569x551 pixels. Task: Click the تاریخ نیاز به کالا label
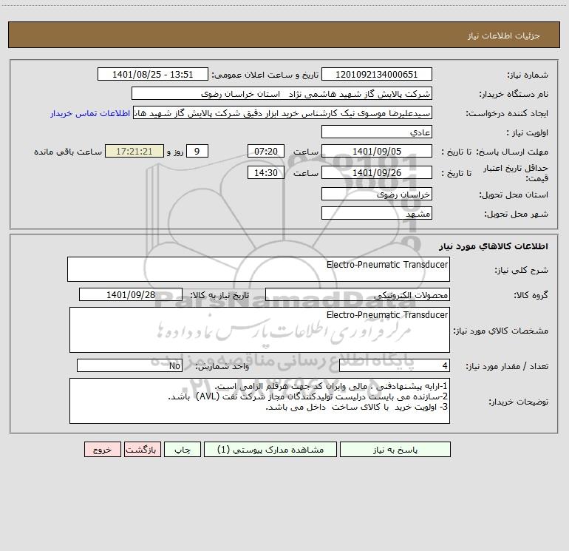220,295
